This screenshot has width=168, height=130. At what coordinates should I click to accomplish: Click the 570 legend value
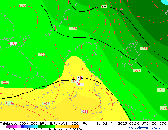[x=62, y=129]
